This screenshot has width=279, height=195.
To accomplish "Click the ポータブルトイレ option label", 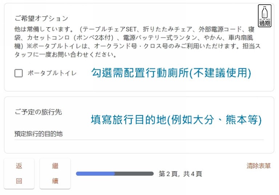I will click(52, 73).
